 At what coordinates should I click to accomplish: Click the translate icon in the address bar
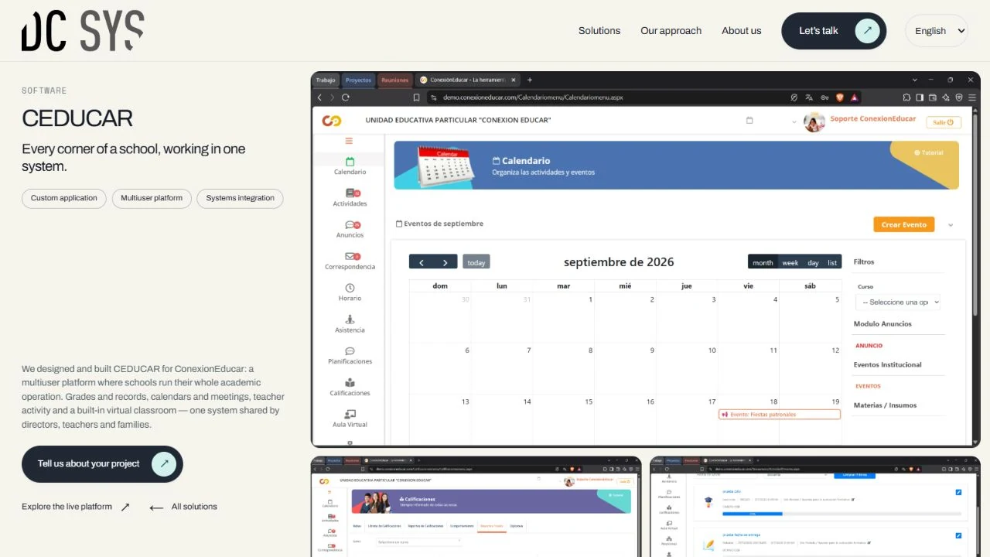pyautogui.click(x=809, y=97)
